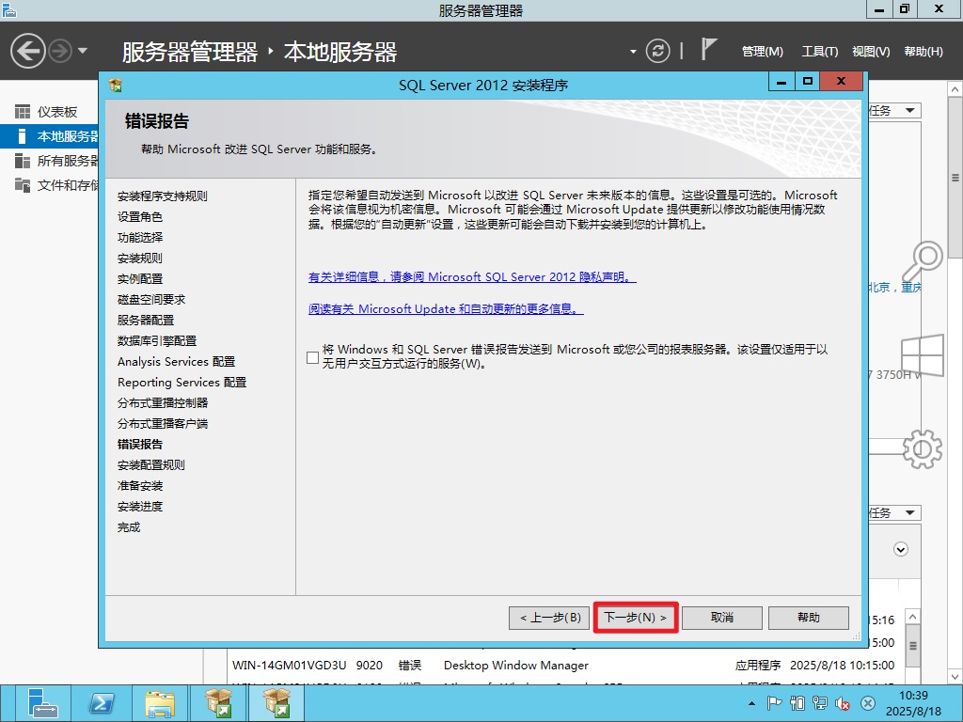Switch to the active SQL setup taskbar icon
963x722 pixels.
(277, 703)
